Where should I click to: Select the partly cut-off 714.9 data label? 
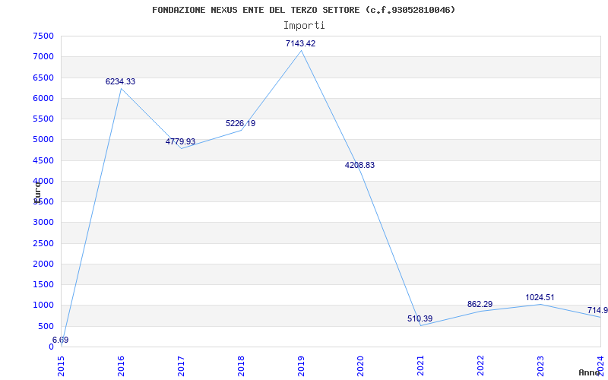597,310
